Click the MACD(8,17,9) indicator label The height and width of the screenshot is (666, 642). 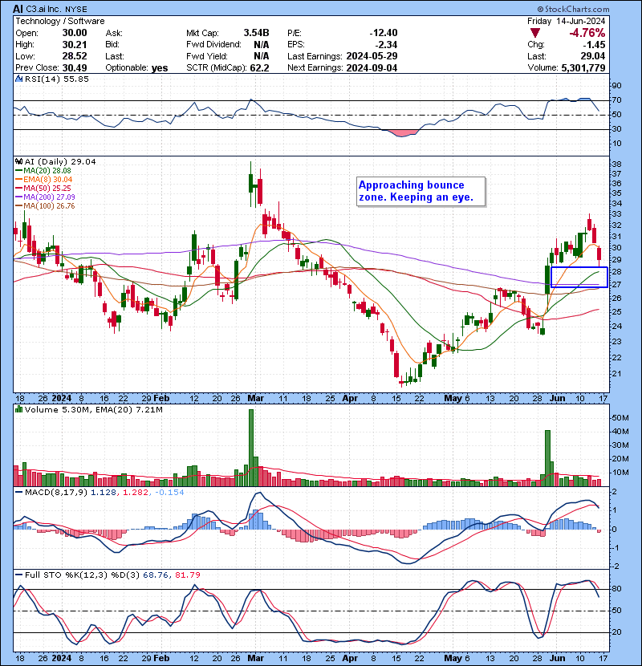click(56, 493)
